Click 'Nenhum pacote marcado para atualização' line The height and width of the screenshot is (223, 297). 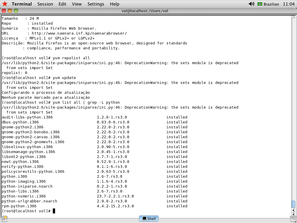(x=46, y=98)
